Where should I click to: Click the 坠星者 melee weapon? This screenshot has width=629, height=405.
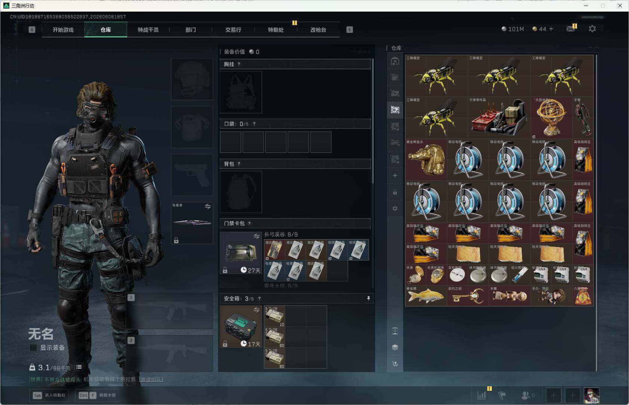(192, 223)
